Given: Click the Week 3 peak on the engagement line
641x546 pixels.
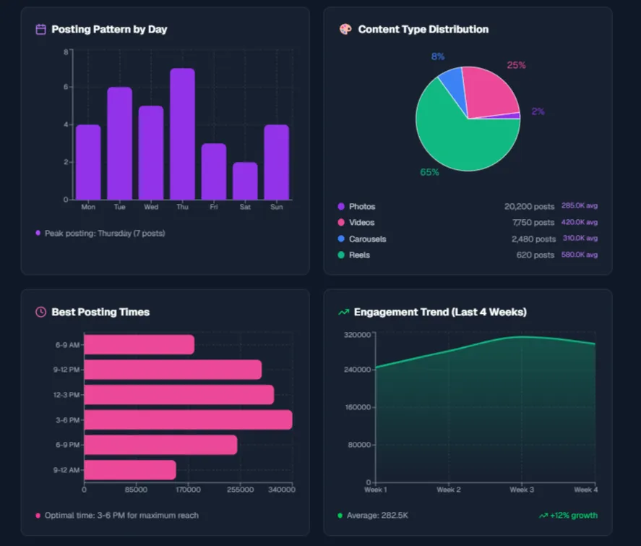Looking at the screenshot, I should [522, 336].
